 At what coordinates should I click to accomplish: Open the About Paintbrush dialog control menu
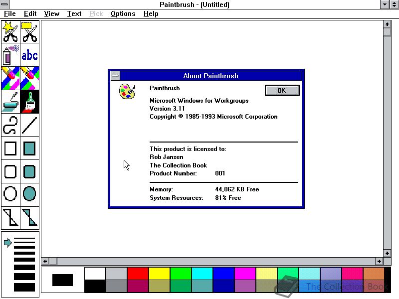(115, 76)
